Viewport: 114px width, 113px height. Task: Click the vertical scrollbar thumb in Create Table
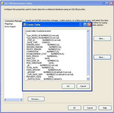88,54
